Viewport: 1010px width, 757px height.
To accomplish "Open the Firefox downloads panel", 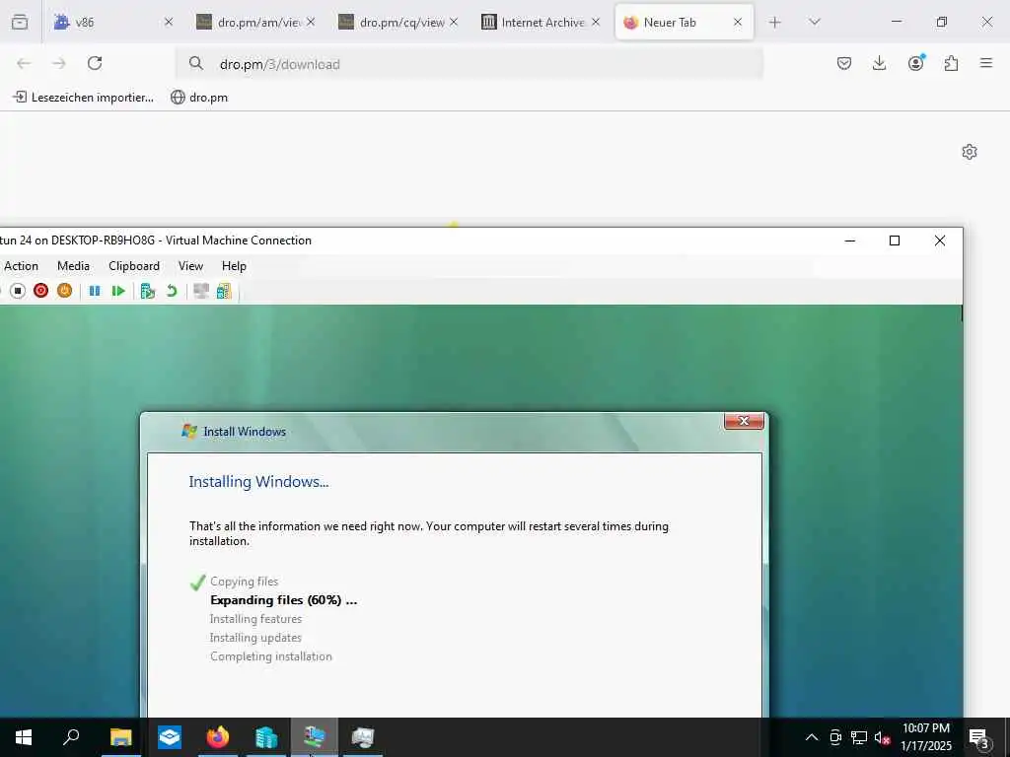I will [879, 63].
